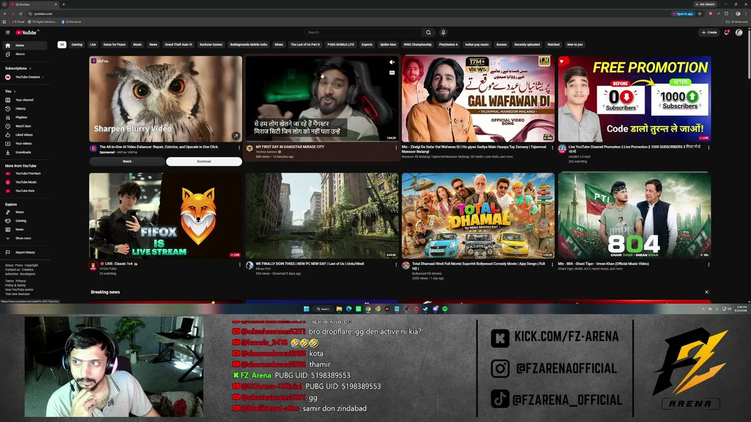Open YouTube Kids from the sidebar

[25, 191]
